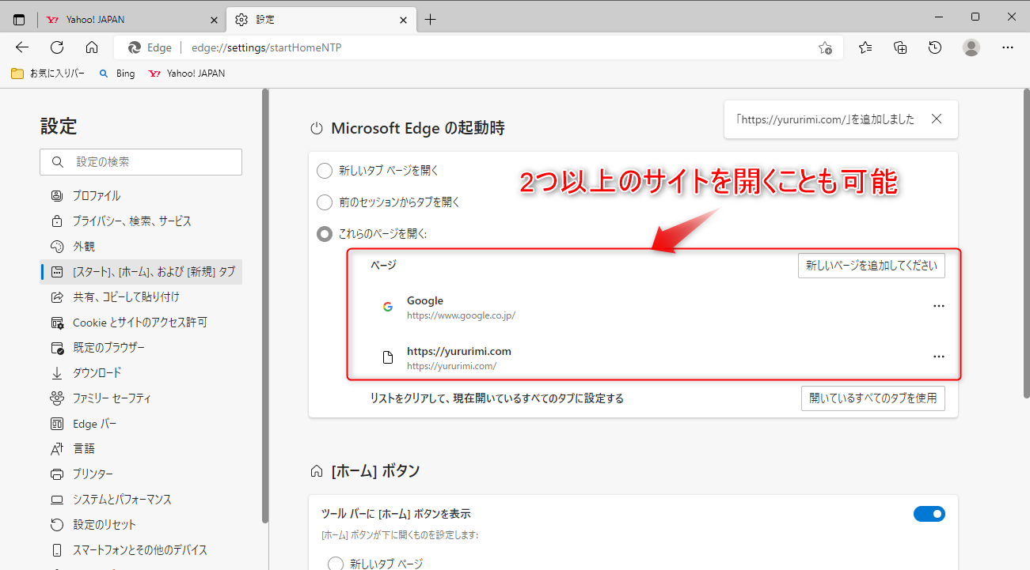Click the home icon in toolbar
Viewport: 1030px width, 570px height.
(x=92, y=47)
